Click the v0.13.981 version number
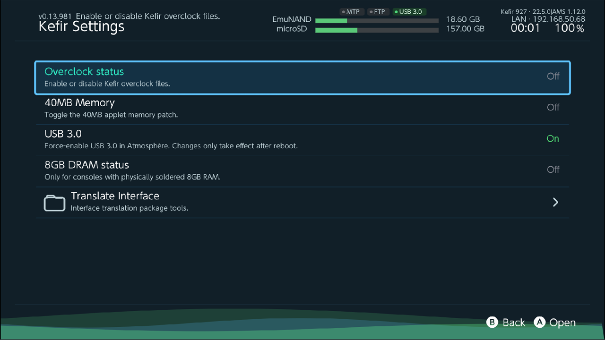This screenshot has width=605, height=340. click(55, 16)
